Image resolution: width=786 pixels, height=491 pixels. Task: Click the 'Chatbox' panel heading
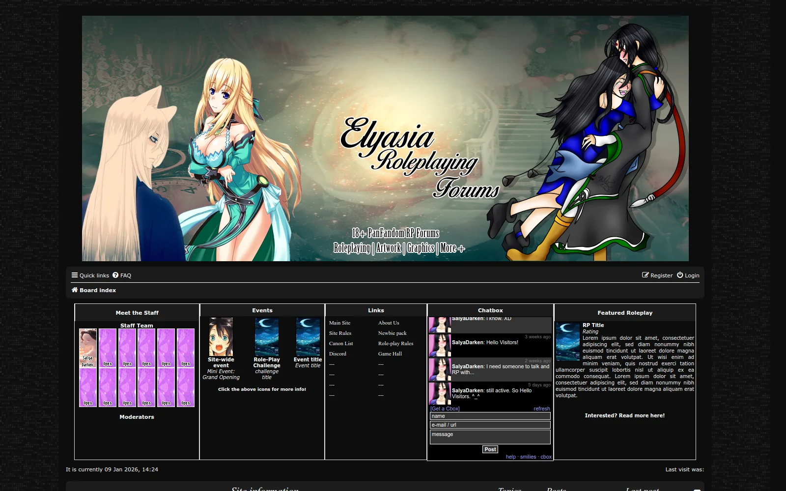(x=490, y=310)
